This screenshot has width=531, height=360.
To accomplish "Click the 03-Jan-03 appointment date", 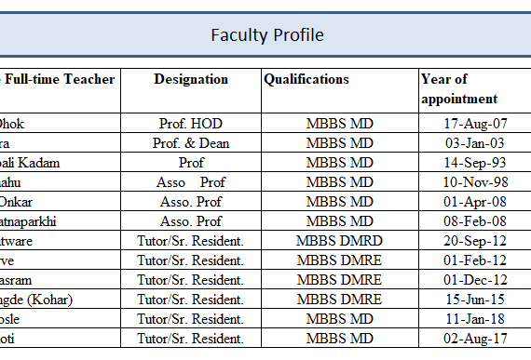I will tap(475, 142).
